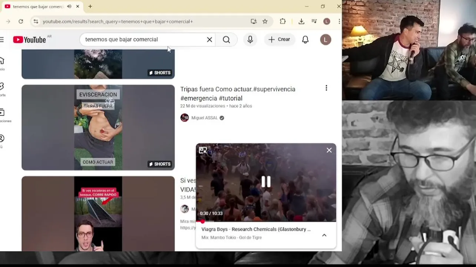Open browser extensions puzzle icon

click(x=282, y=22)
